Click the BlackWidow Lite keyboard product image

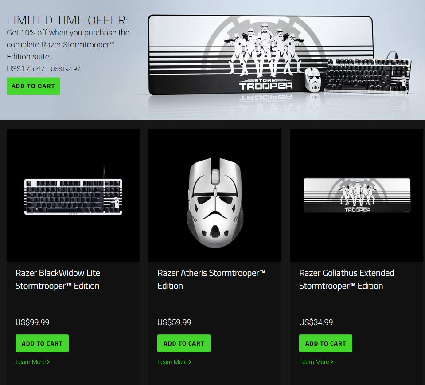73,195
